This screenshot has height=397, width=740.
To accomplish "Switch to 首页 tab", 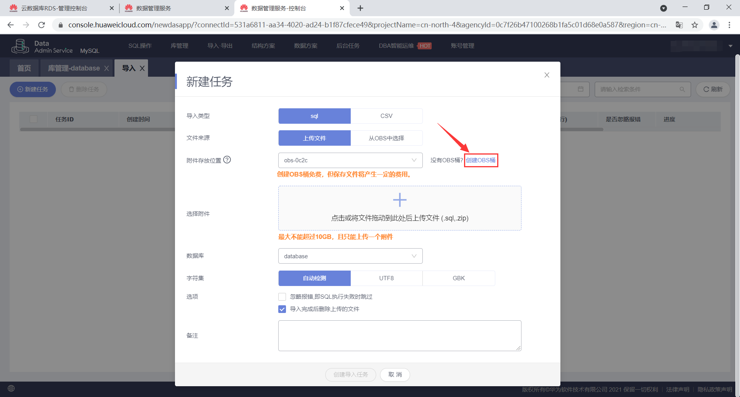I will (24, 68).
